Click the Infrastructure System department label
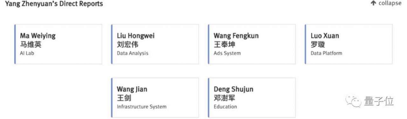 coord(141,107)
